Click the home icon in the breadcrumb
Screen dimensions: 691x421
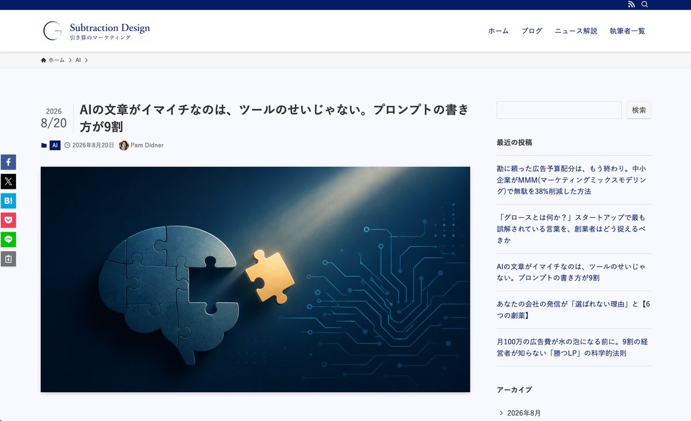[43, 60]
